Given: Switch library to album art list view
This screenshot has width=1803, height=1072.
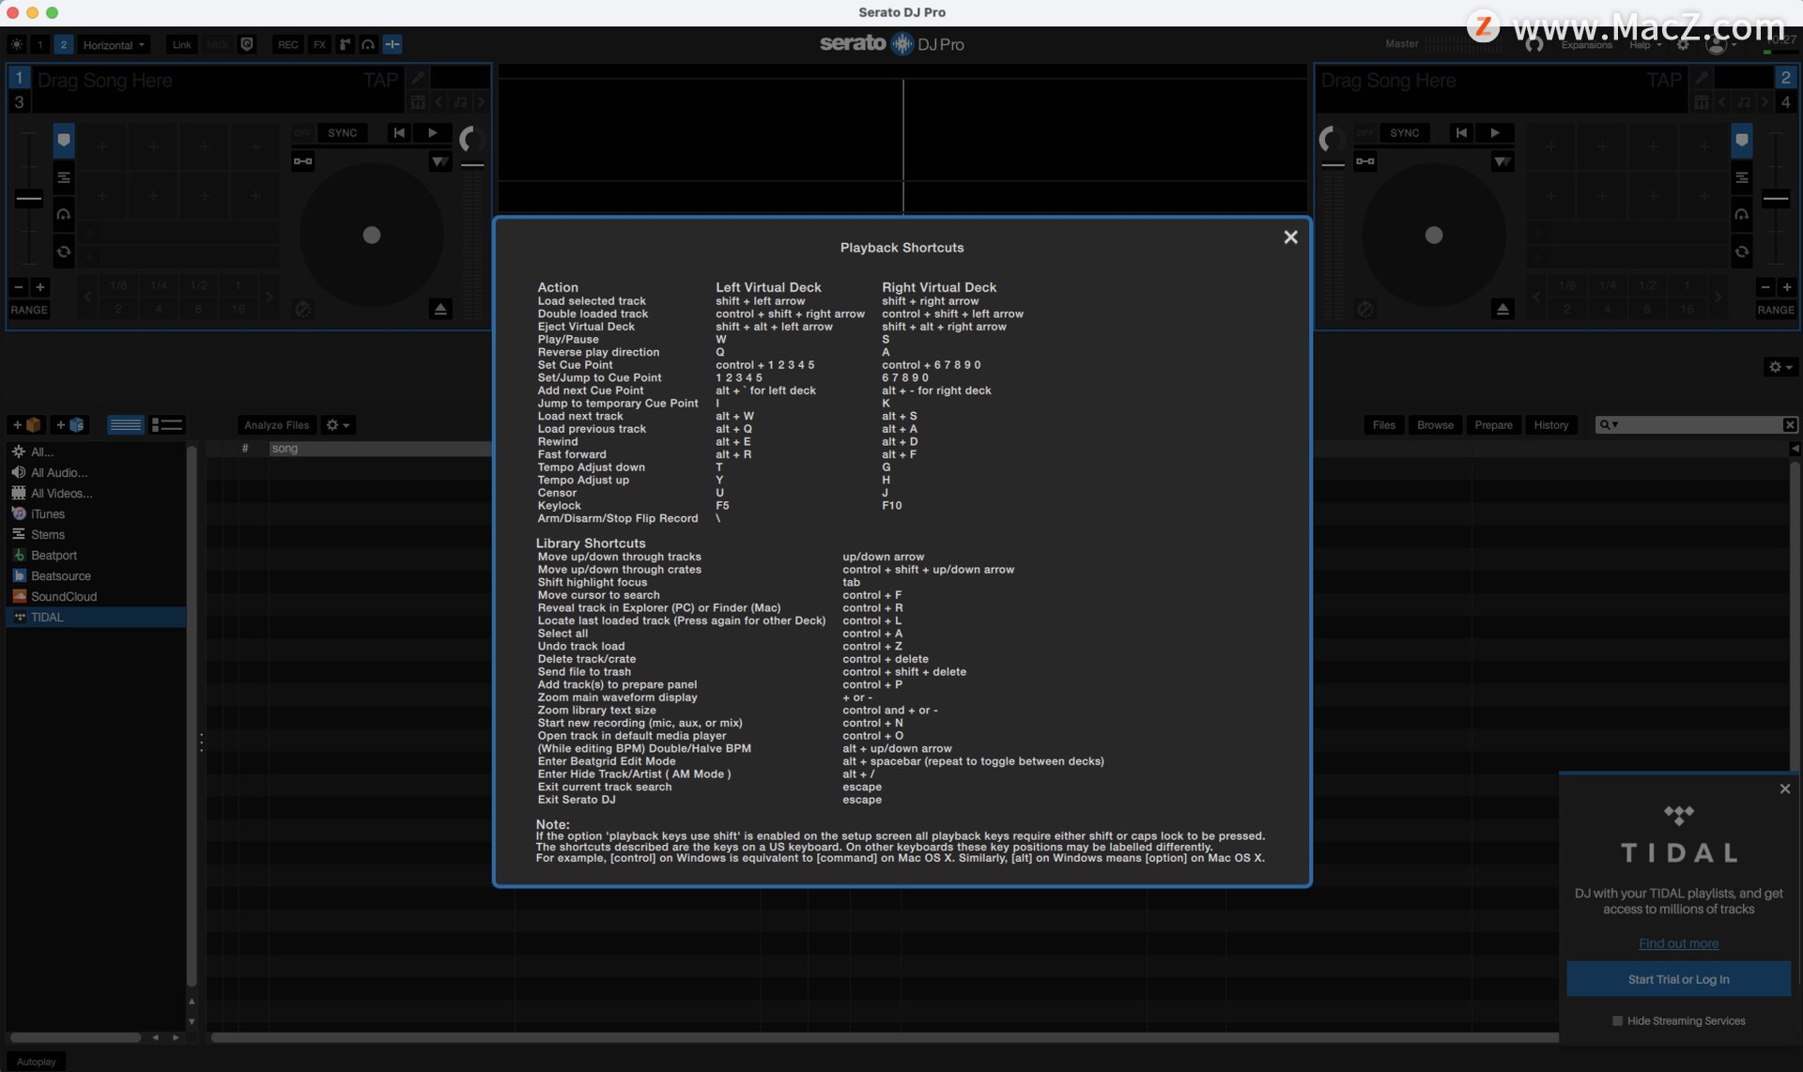Looking at the screenshot, I should [167, 425].
